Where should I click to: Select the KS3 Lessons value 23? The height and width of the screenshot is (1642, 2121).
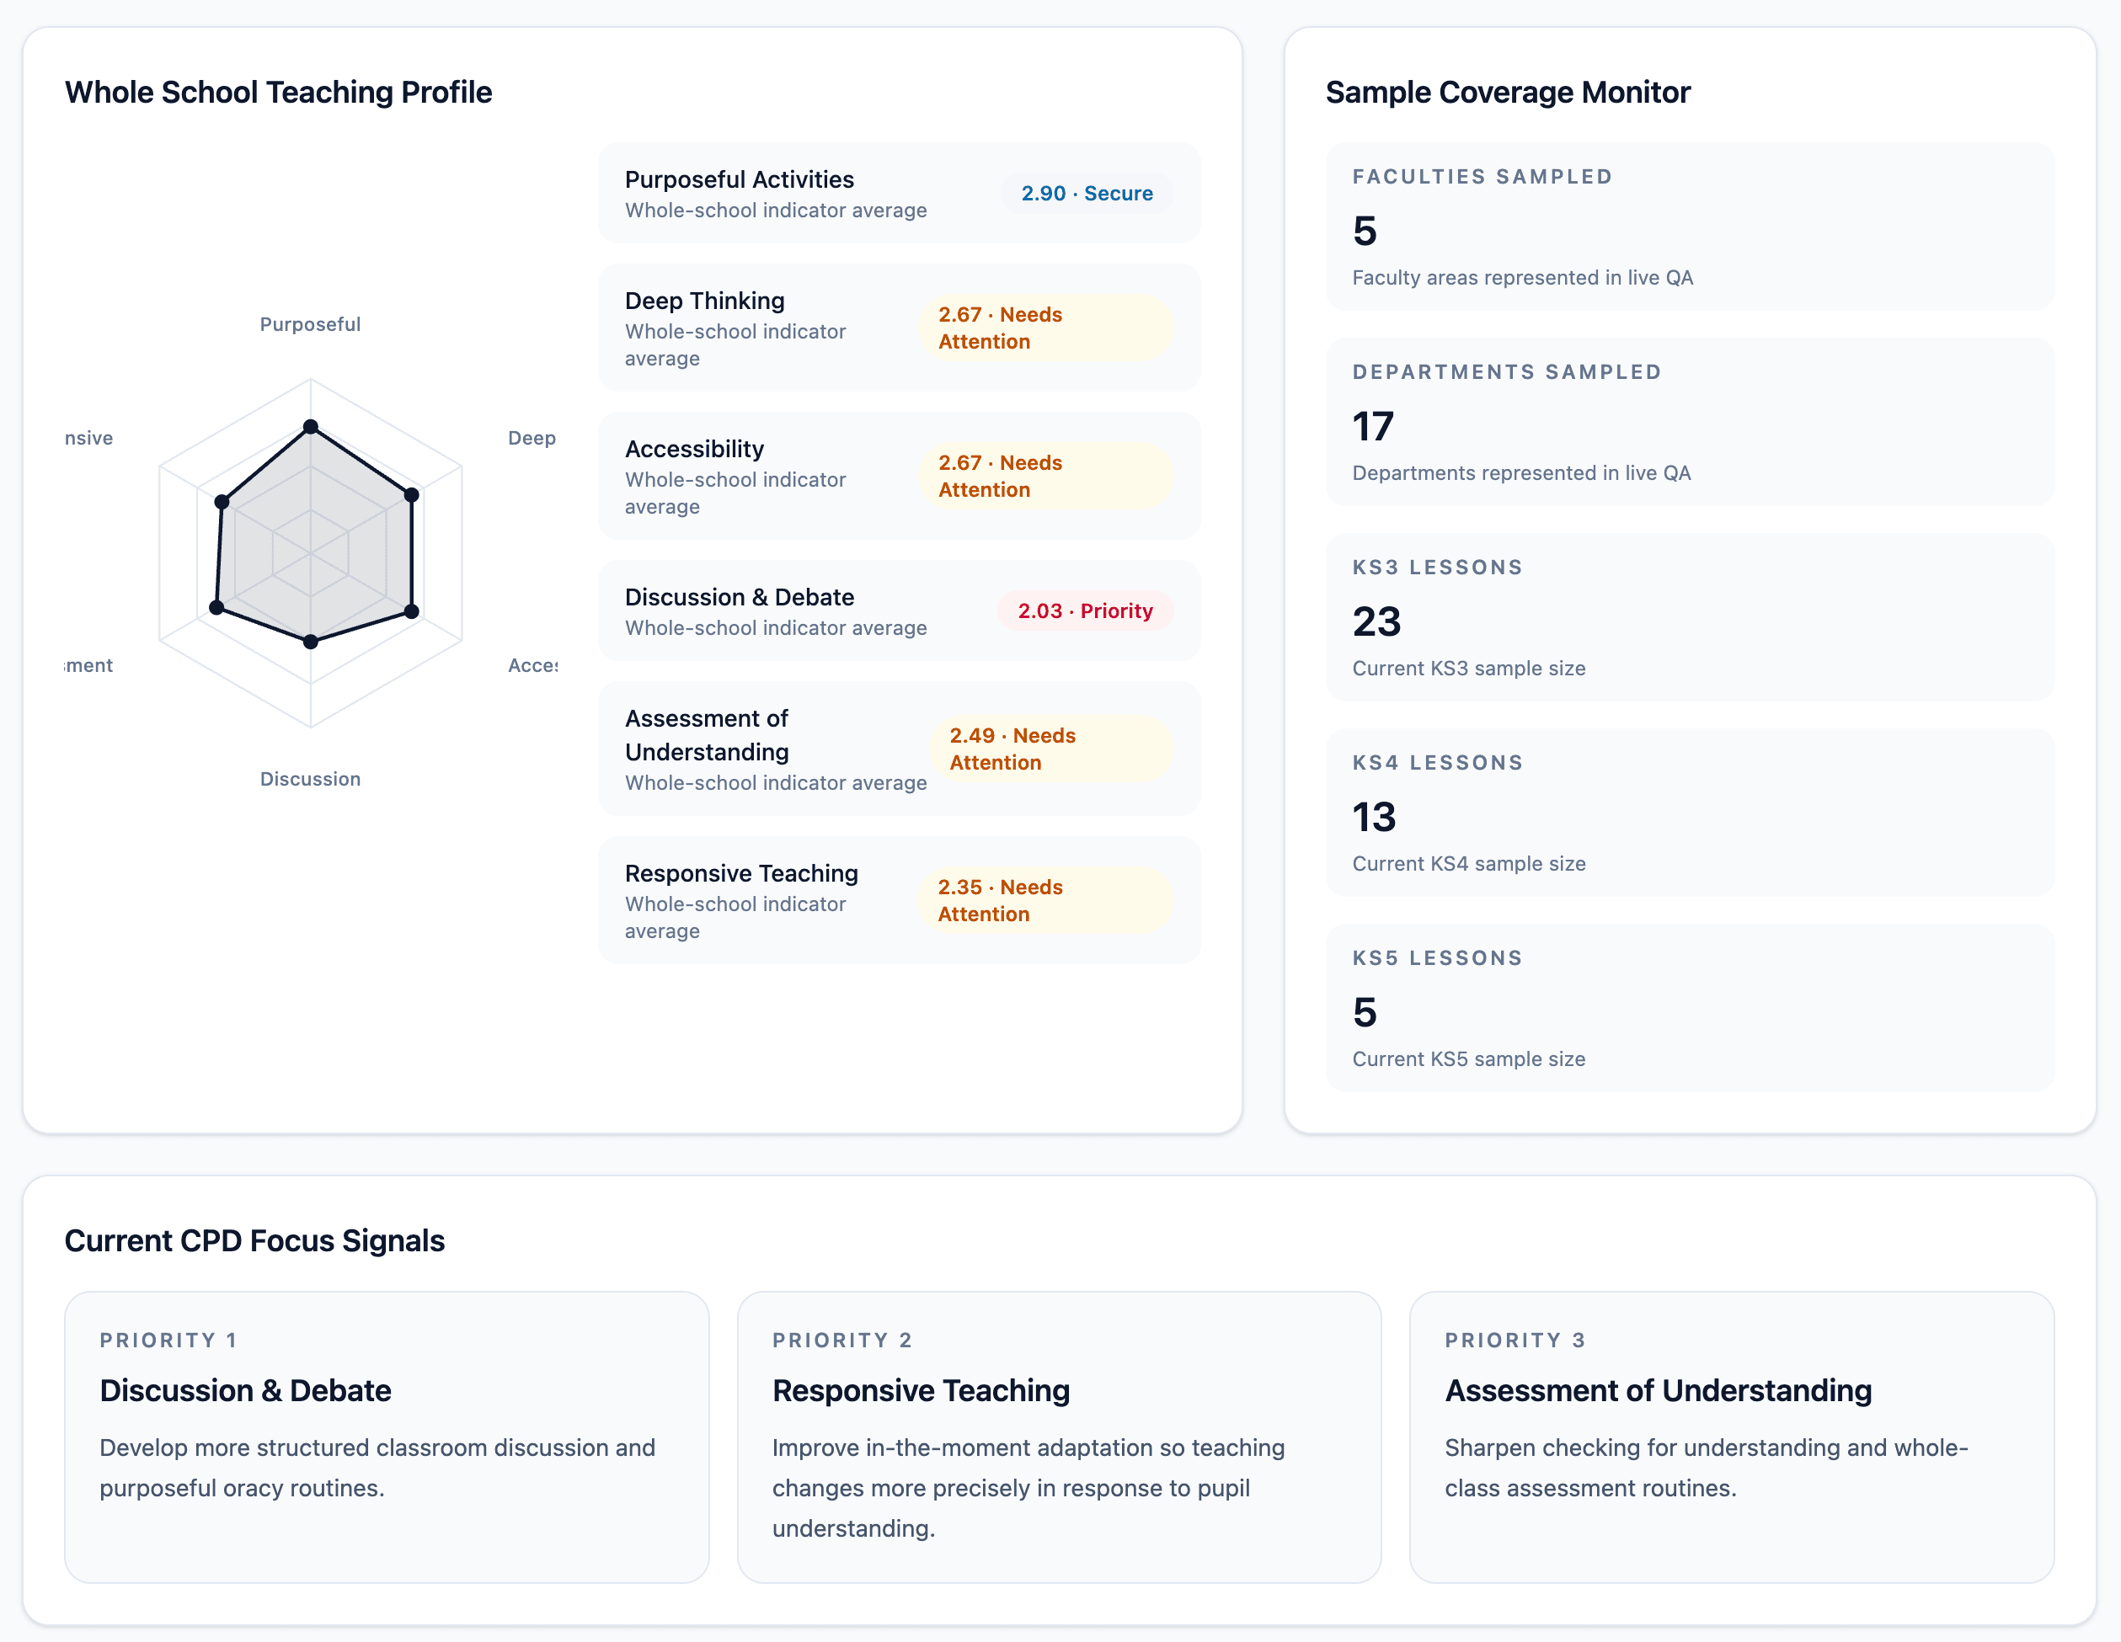[x=1377, y=621]
